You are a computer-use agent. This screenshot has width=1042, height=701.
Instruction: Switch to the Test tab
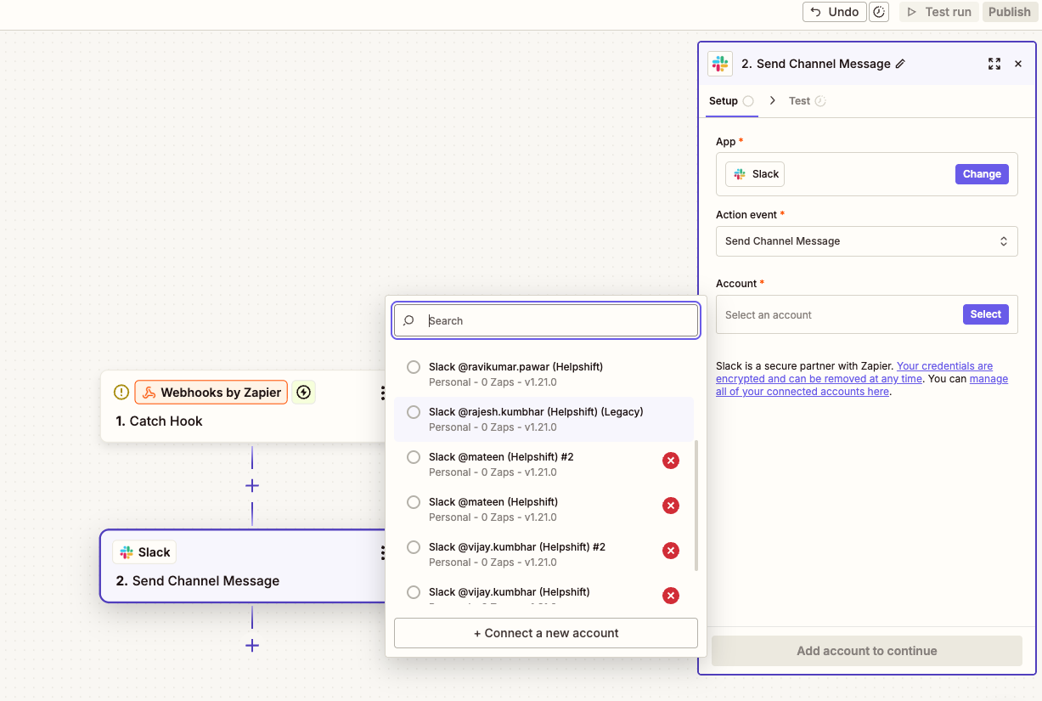(x=799, y=100)
